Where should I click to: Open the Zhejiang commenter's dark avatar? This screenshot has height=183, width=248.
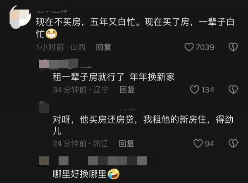[43, 107]
